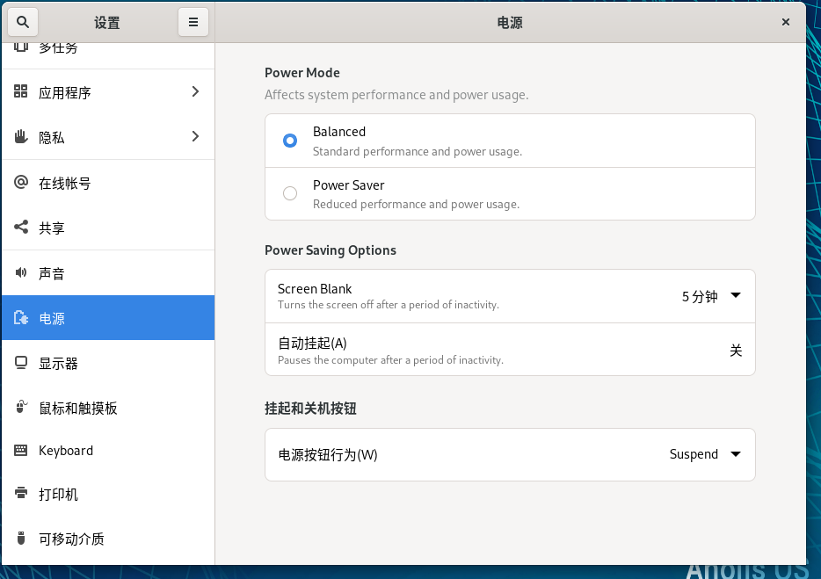Expand the 隐私 chevron arrow
821x579 pixels.
pyautogui.click(x=195, y=136)
